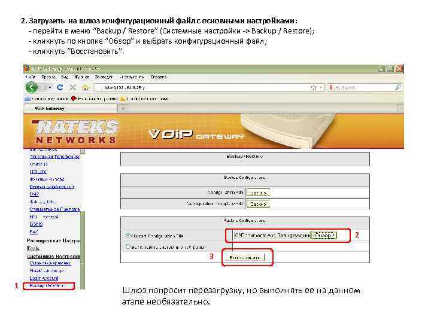431x323 pixels.
Task: Select the restore factory defaults radio button
Action: pos(128,246)
